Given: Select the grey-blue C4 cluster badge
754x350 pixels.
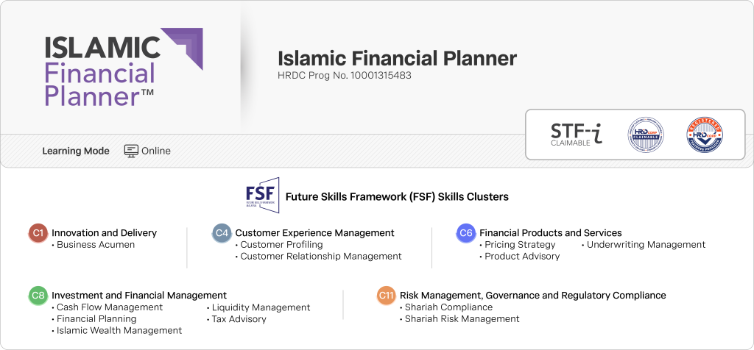Looking at the screenshot, I should 222,233.
